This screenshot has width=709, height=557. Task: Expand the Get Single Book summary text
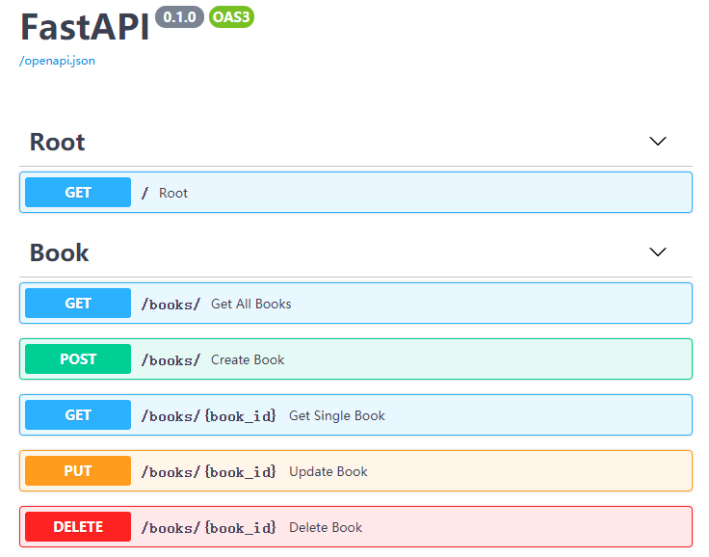(x=337, y=416)
